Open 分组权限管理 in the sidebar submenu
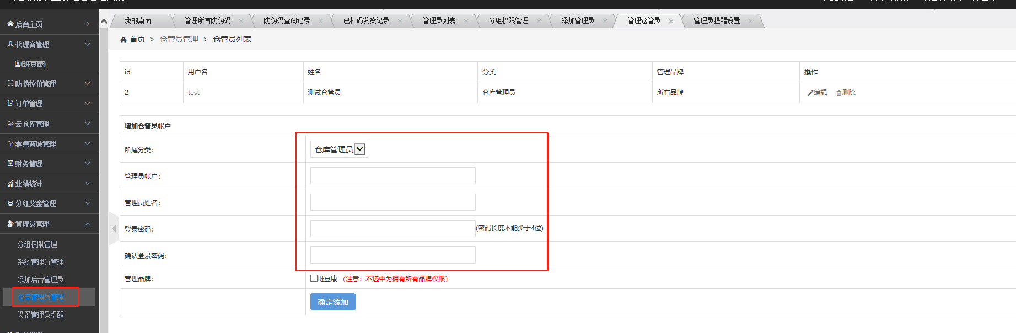 pyautogui.click(x=37, y=244)
